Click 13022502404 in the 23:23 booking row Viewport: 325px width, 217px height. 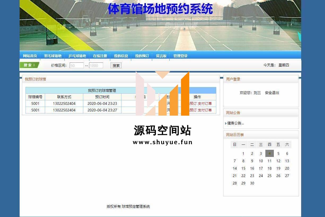point(64,103)
